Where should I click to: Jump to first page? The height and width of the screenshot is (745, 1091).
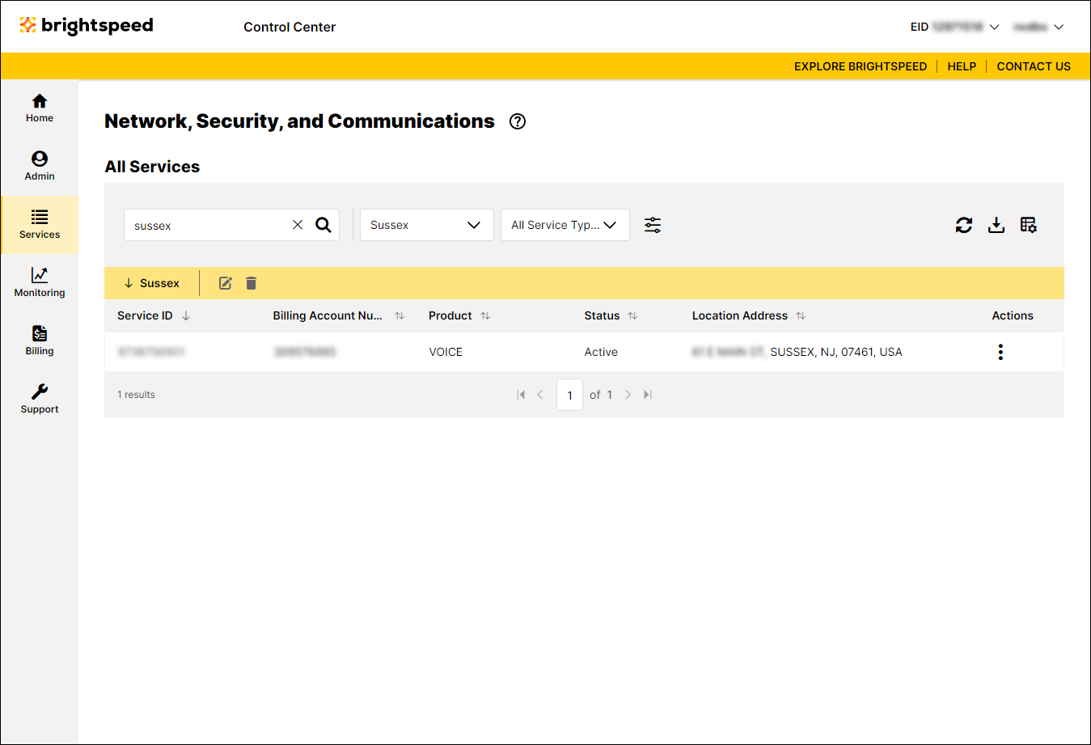(521, 395)
